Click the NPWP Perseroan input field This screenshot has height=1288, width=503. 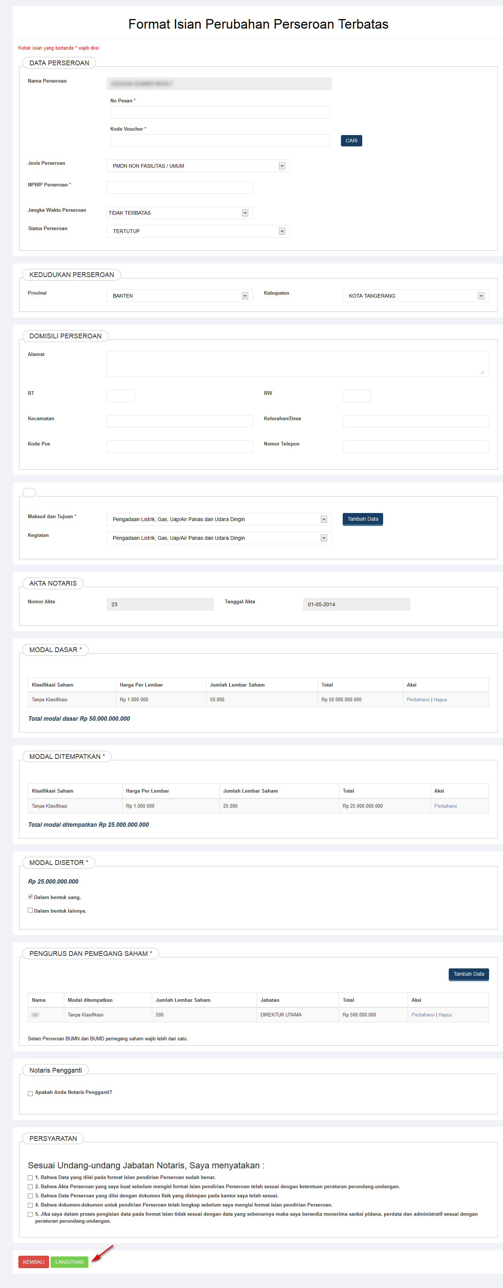(x=179, y=188)
